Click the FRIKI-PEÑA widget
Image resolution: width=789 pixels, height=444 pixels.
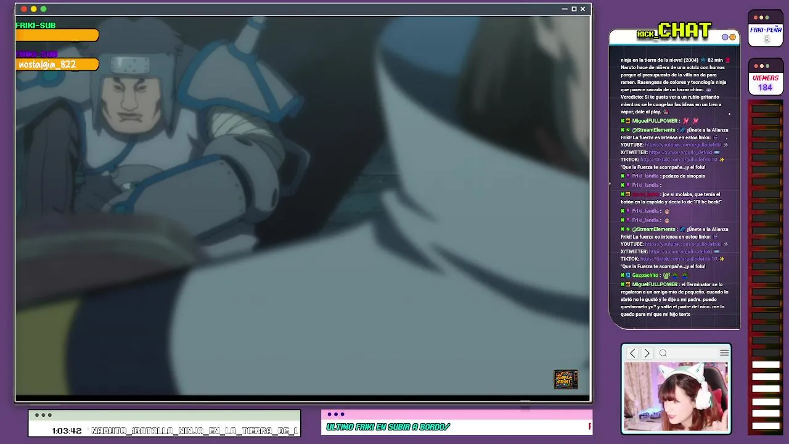coord(766,28)
